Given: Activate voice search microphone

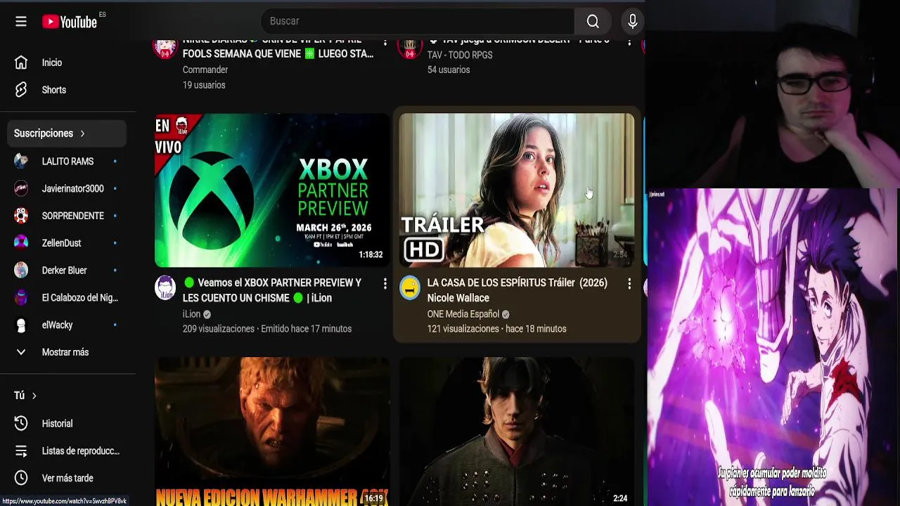Looking at the screenshot, I should [633, 21].
